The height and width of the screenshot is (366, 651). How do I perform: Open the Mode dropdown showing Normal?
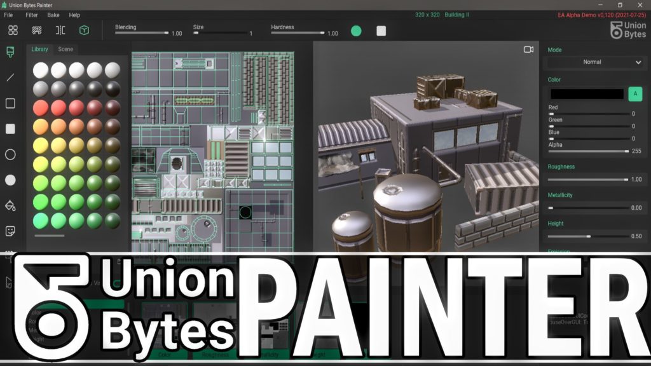click(595, 62)
